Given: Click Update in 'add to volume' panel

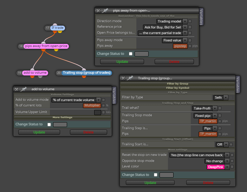Looking at the screenshot, I should click(39, 132).
